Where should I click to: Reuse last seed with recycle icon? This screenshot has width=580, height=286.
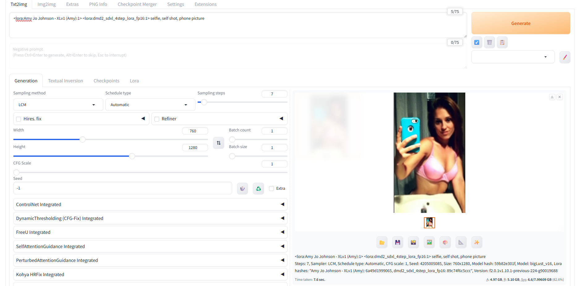(258, 189)
